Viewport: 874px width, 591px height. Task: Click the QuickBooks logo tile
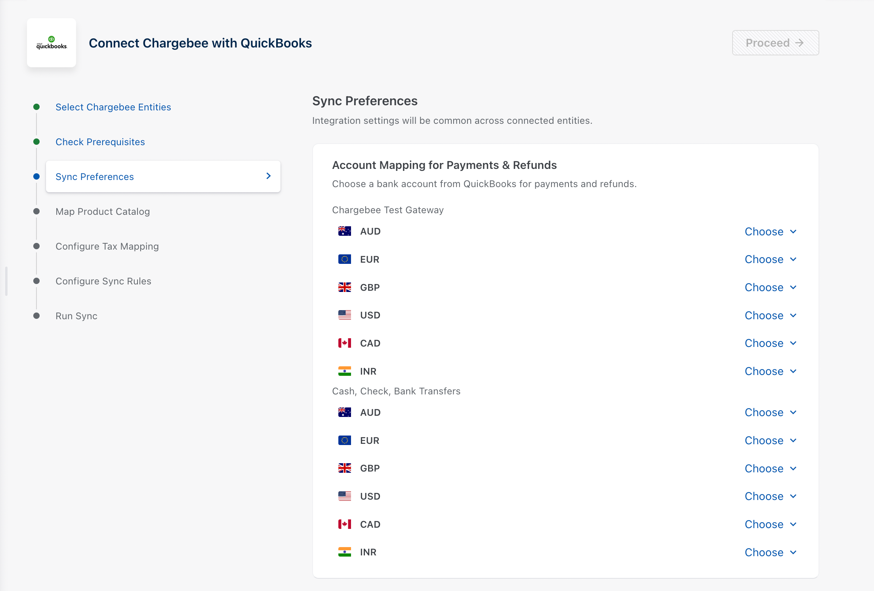[x=52, y=43]
